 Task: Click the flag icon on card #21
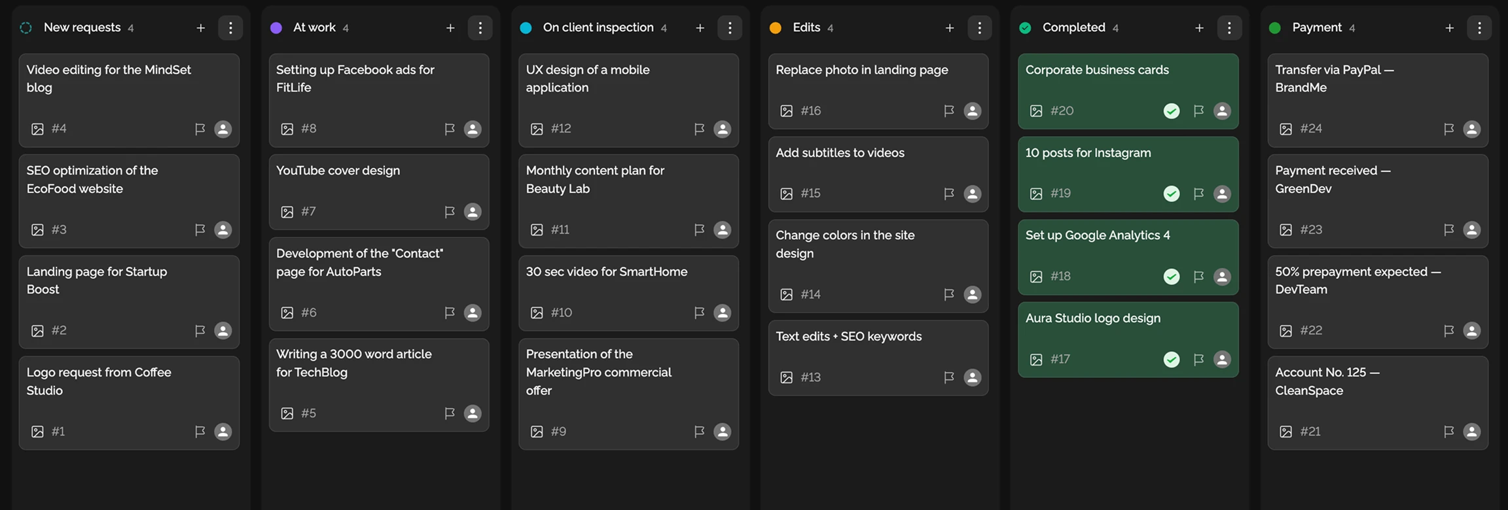coord(1448,432)
